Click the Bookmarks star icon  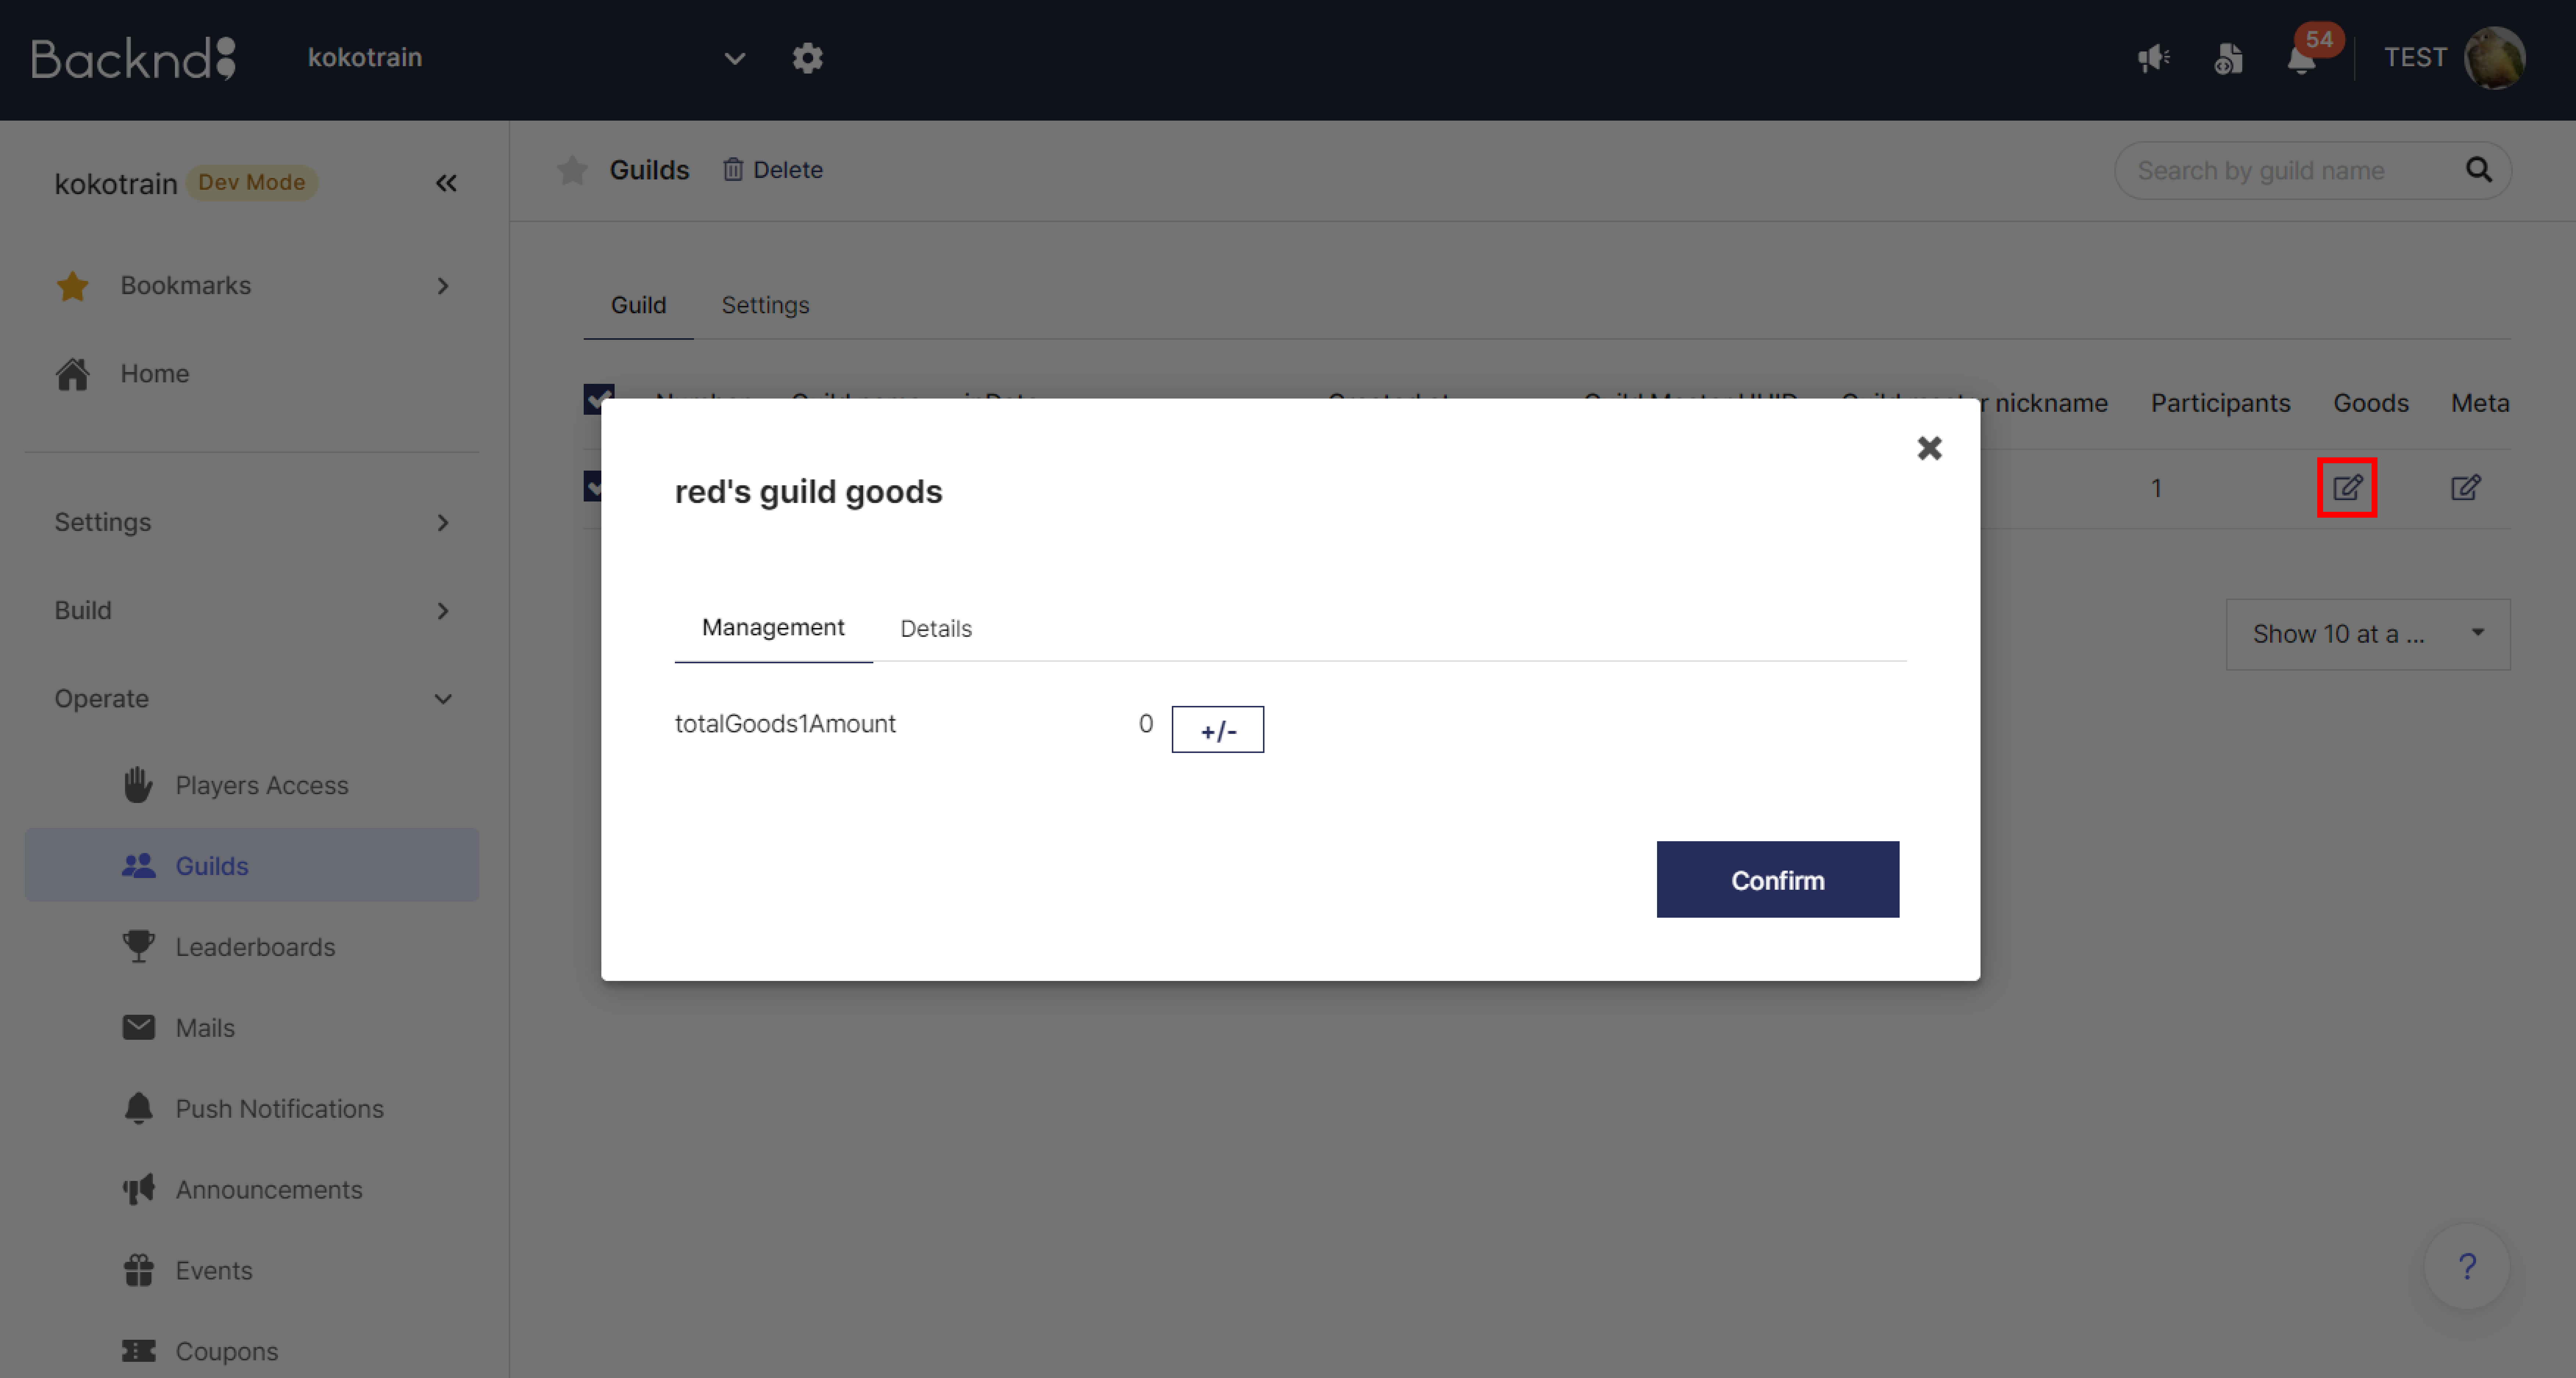pyautogui.click(x=73, y=286)
